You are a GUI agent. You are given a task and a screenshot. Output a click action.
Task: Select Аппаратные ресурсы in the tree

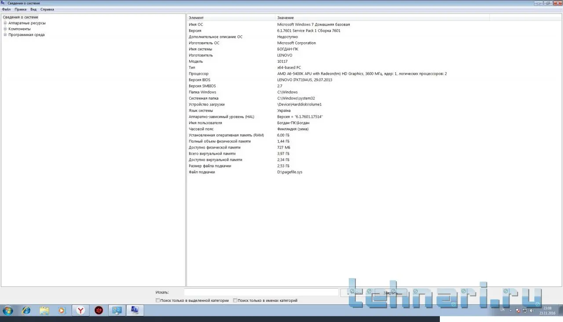[x=27, y=23]
